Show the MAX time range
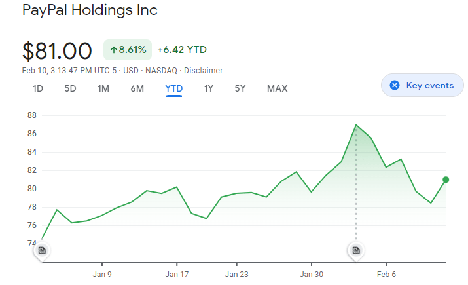The width and height of the screenshot is (468, 285). click(x=277, y=88)
